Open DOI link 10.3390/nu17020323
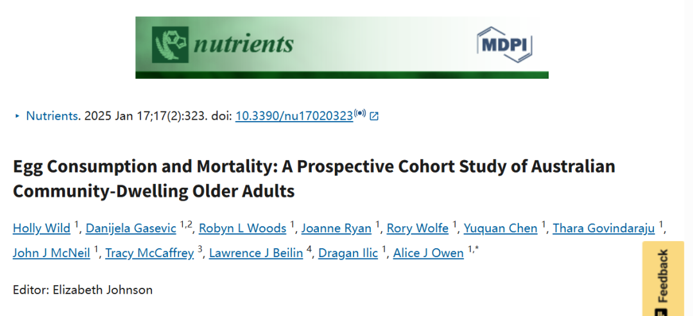 click(x=294, y=116)
